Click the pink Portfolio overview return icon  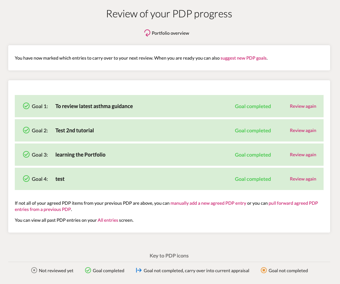pyautogui.click(x=147, y=33)
